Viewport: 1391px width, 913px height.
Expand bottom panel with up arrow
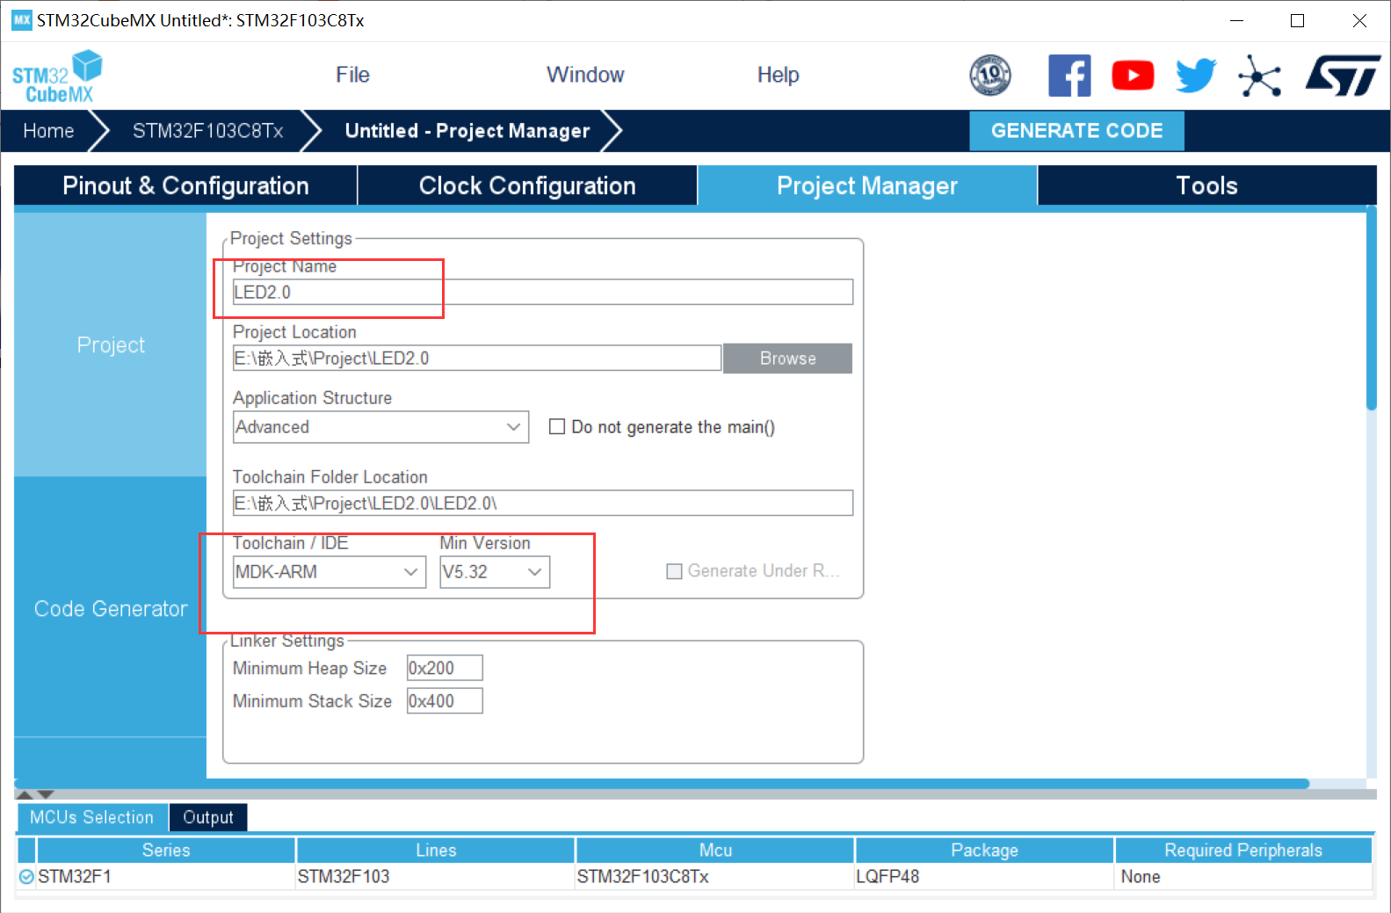tap(25, 794)
